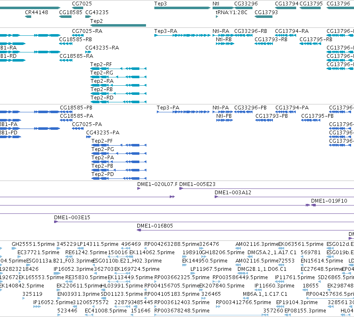Image resolution: width=354 pixels, height=317 pixels.
Task: Open the CG13794-PA protein label
Action: 292,107
